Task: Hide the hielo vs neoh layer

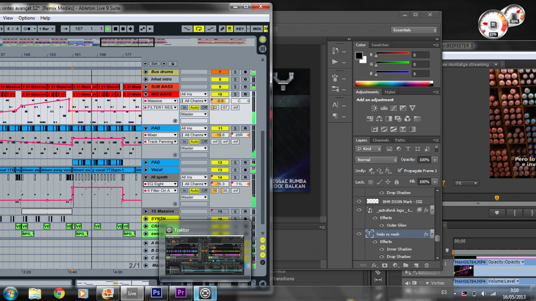Action: pos(359,234)
